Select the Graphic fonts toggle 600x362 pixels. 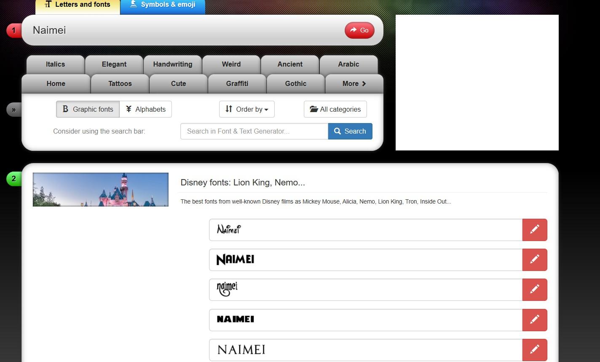[x=88, y=109]
